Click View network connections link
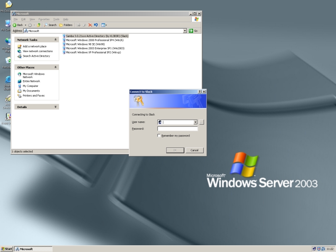 coord(38,51)
